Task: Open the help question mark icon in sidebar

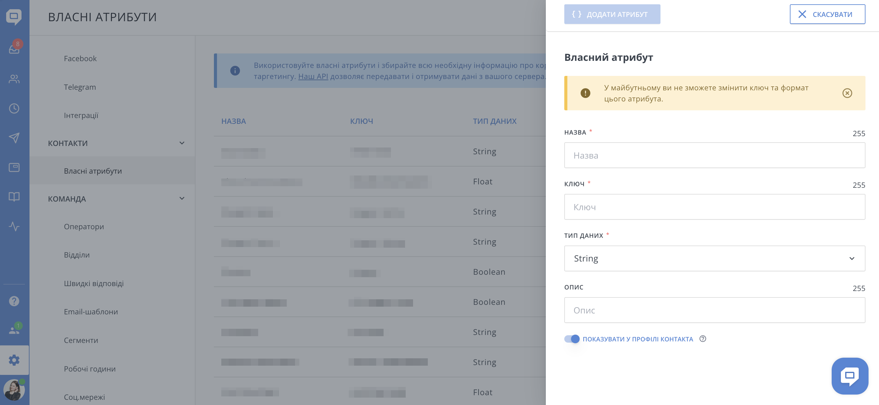Action: 14,301
